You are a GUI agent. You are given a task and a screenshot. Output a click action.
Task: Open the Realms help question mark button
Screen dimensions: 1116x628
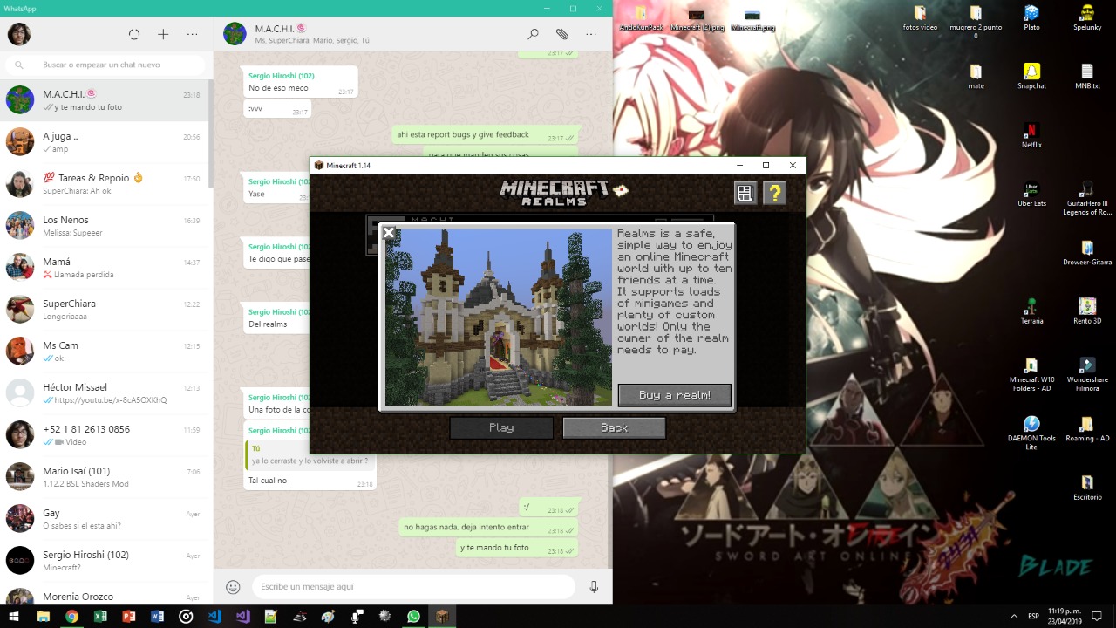coord(774,193)
